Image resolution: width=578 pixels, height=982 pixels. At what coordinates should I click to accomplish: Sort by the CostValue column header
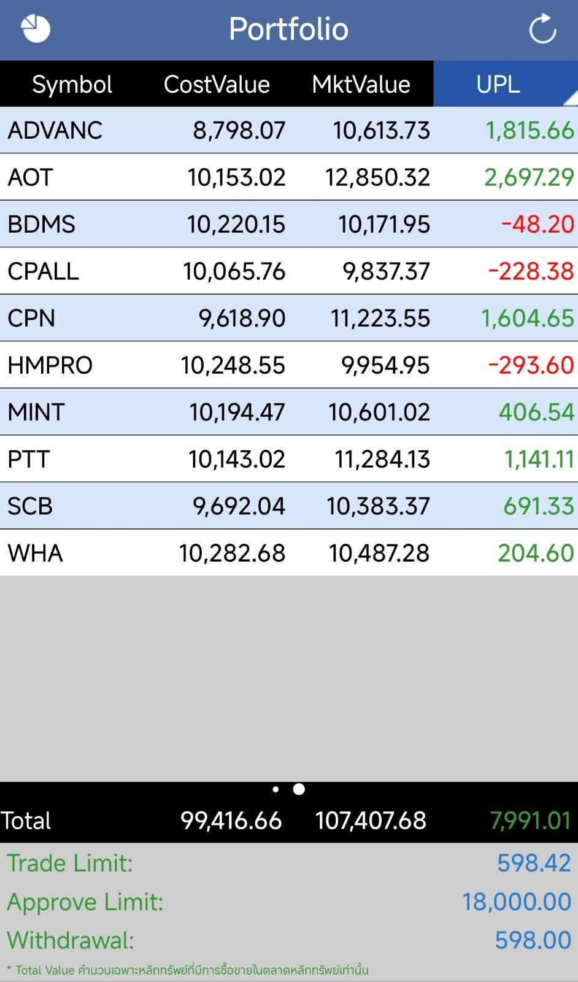(x=217, y=84)
